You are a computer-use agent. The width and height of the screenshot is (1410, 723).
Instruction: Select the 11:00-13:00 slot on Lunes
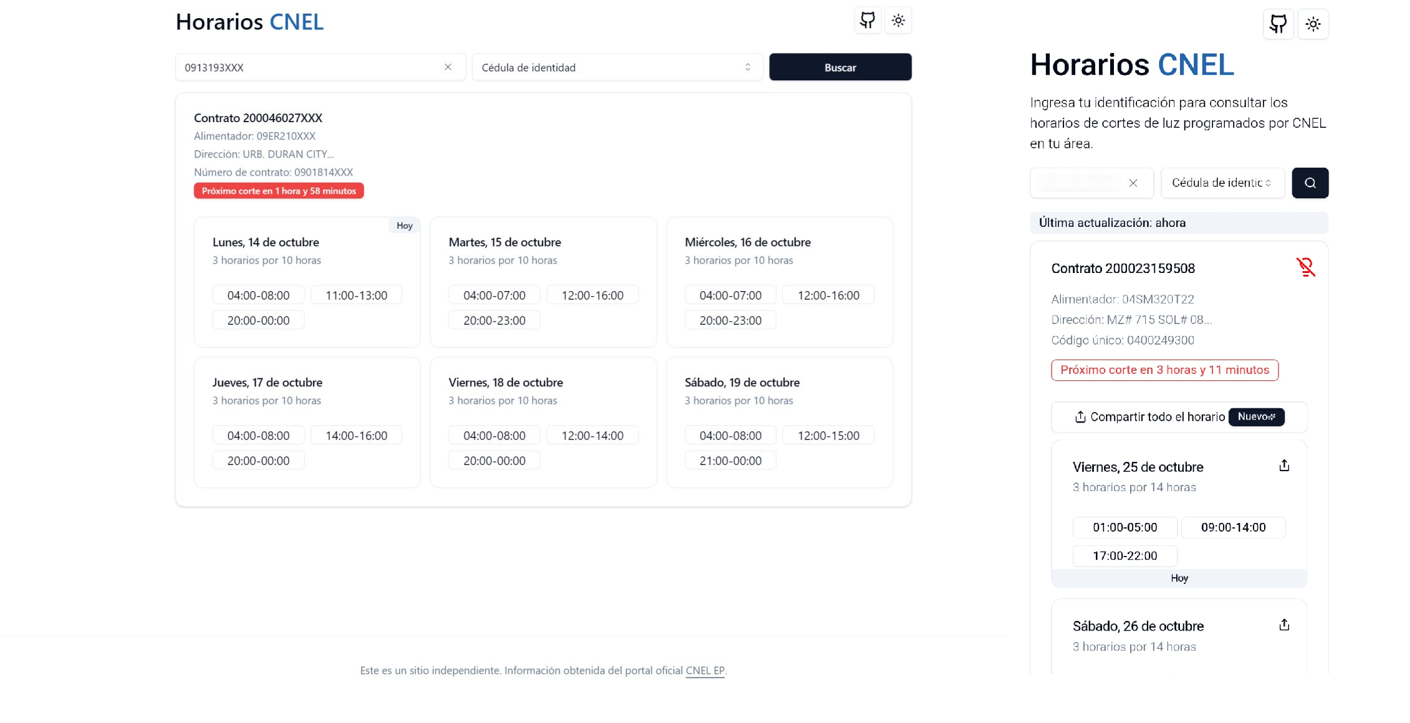coord(357,295)
